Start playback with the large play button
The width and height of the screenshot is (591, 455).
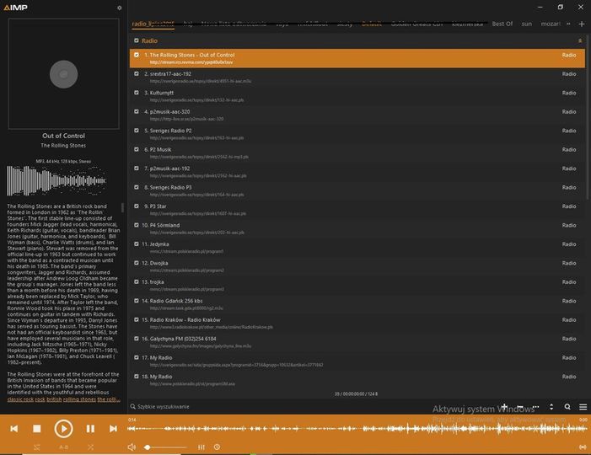pos(63,429)
